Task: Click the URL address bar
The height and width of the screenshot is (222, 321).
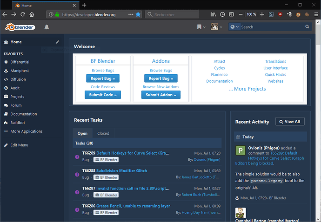Action: pos(94,14)
